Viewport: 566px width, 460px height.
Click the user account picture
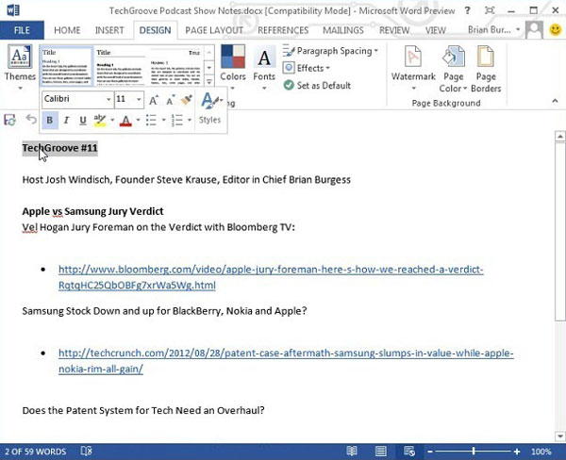coord(534,30)
